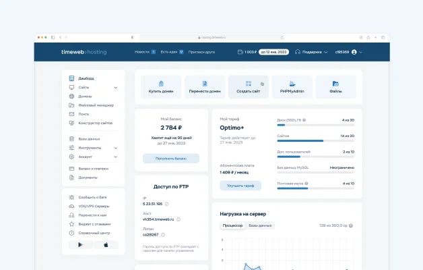The width and height of the screenshot is (423, 270).
Task: Copy the FTP host name
Action: click(x=179, y=219)
